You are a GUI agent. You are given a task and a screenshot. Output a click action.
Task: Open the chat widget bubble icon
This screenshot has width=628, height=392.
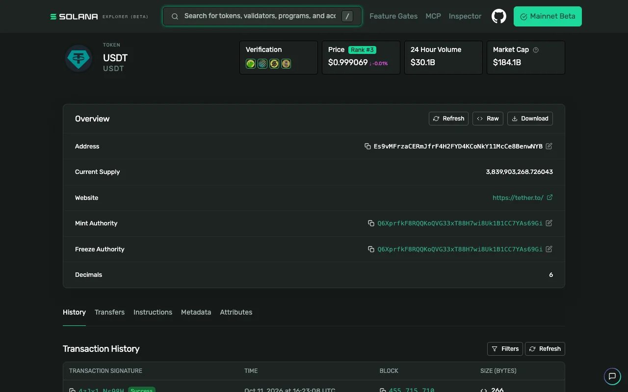coord(612,376)
